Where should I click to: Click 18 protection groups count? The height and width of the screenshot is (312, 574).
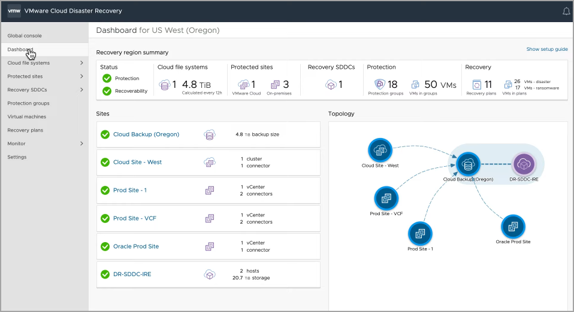click(x=392, y=85)
